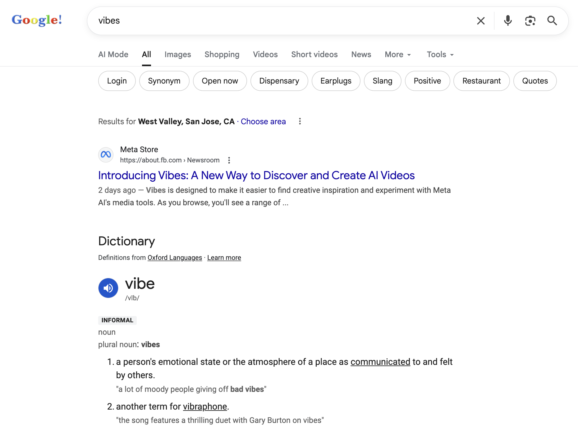Follow the Oxford Languages link

175,258
